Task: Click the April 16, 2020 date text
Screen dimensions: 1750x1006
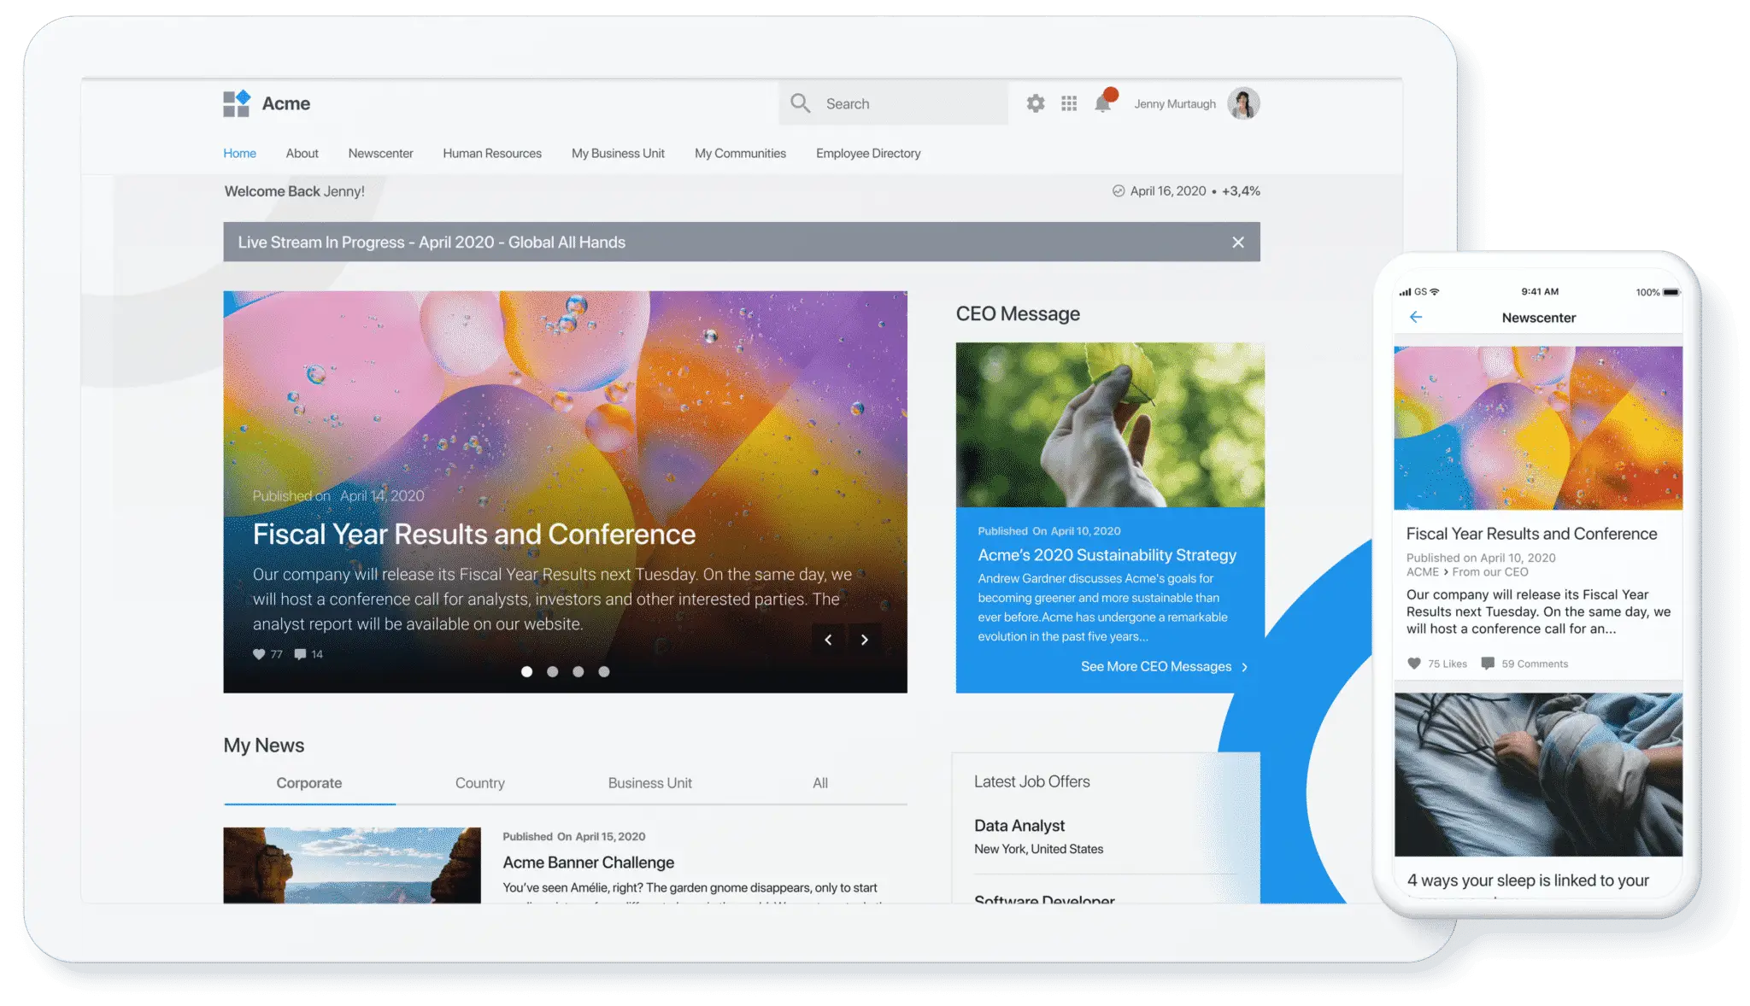Action: click(x=1168, y=191)
